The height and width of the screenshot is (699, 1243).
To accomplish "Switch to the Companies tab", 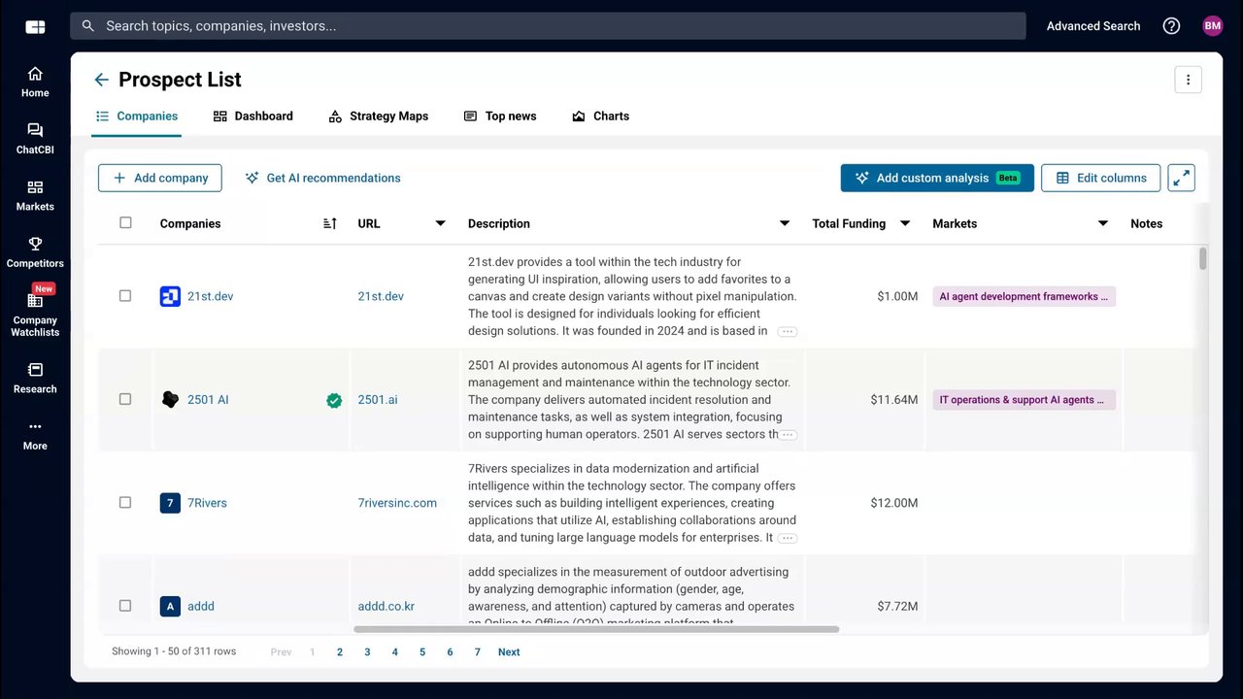I will pyautogui.click(x=137, y=116).
